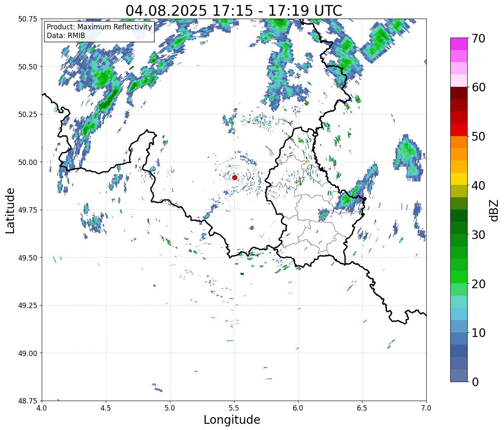Screen dimensions: 504x430
Task: Select the orange band just below 50
Action: [x=459, y=142]
